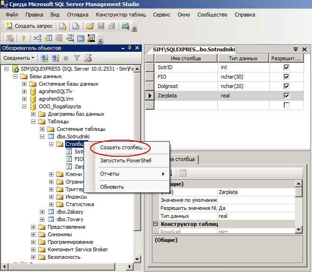
Task: Open the Конструктор таблиц menu
Action: pyautogui.click(x=121, y=15)
